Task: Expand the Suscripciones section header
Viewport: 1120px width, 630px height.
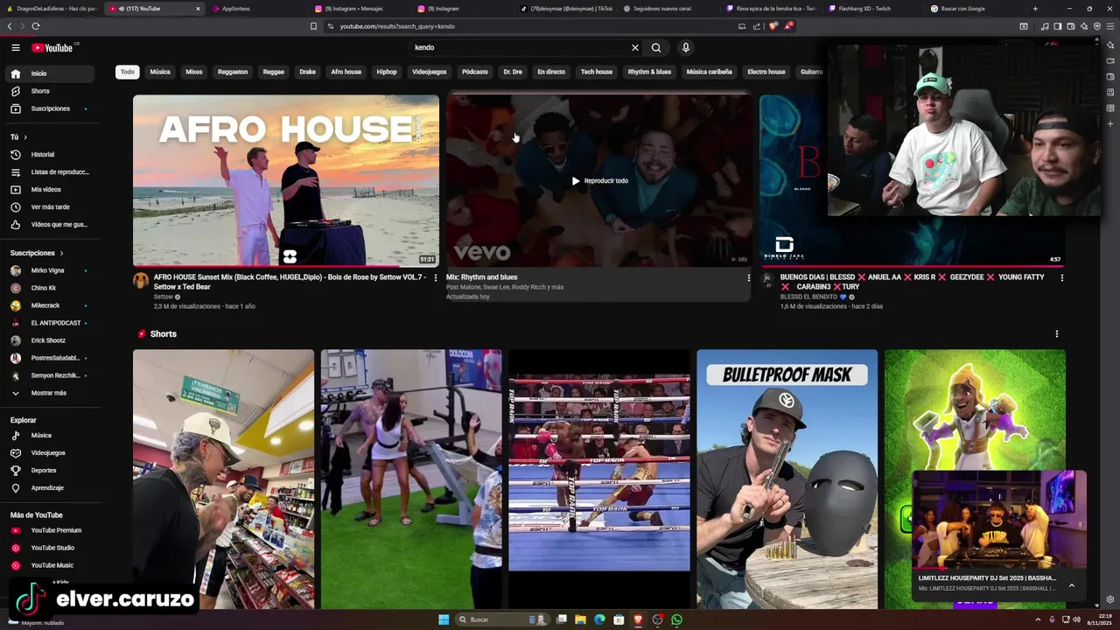Action: [x=37, y=253]
